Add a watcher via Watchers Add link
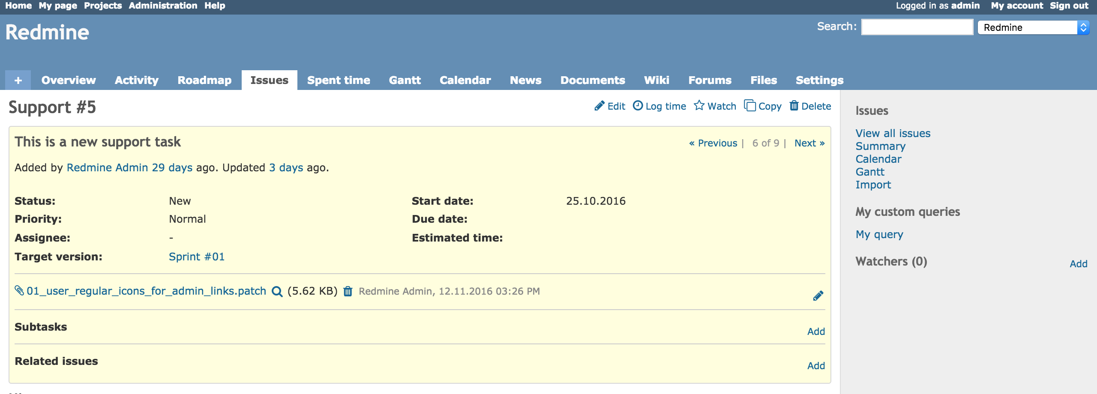1097x394 pixels. point(1079,264)
